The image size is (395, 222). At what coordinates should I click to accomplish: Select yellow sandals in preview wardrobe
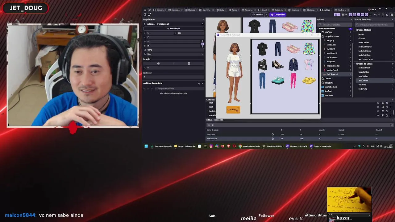(309, 80)
